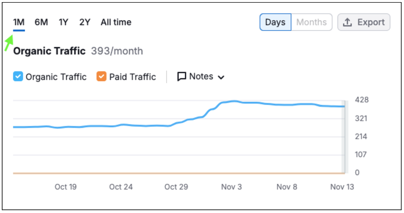Viewport: 404px width, 213px height.
Task: Select the 1M time range tab
Action: point(19,22)
